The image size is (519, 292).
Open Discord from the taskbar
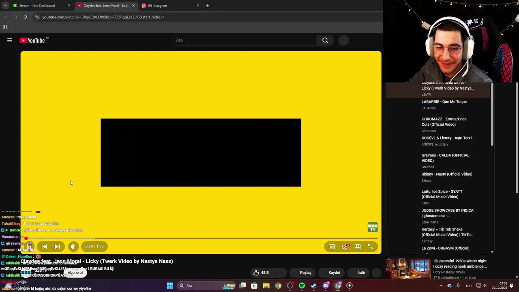click(326, 286)
